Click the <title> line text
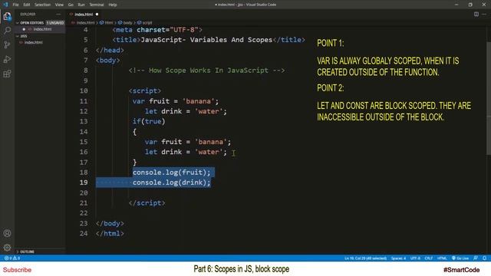Image resolution: width=491 pixels, height=276 pixels. pyautogui.click(x=209, y=40)
